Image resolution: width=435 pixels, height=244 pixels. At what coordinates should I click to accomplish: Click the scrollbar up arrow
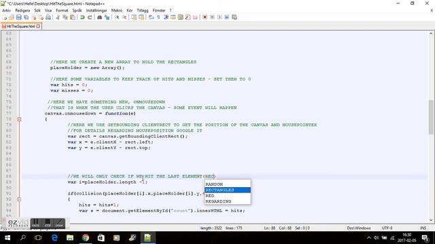[431, 34]
